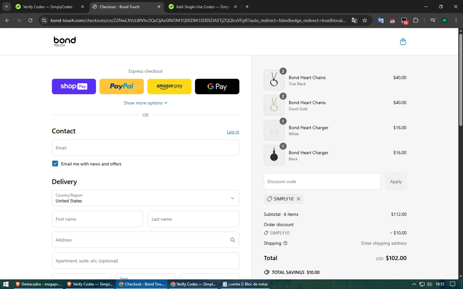This screenshot has width=463, height=289.
Task: Open Destacados Brave window from taskbar
Action: click(x=38, y=284)
